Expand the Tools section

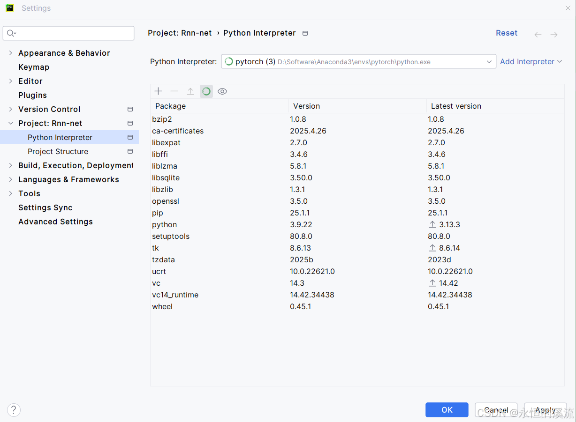pos(11,193)
